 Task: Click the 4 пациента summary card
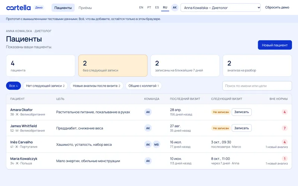(41, 66)
